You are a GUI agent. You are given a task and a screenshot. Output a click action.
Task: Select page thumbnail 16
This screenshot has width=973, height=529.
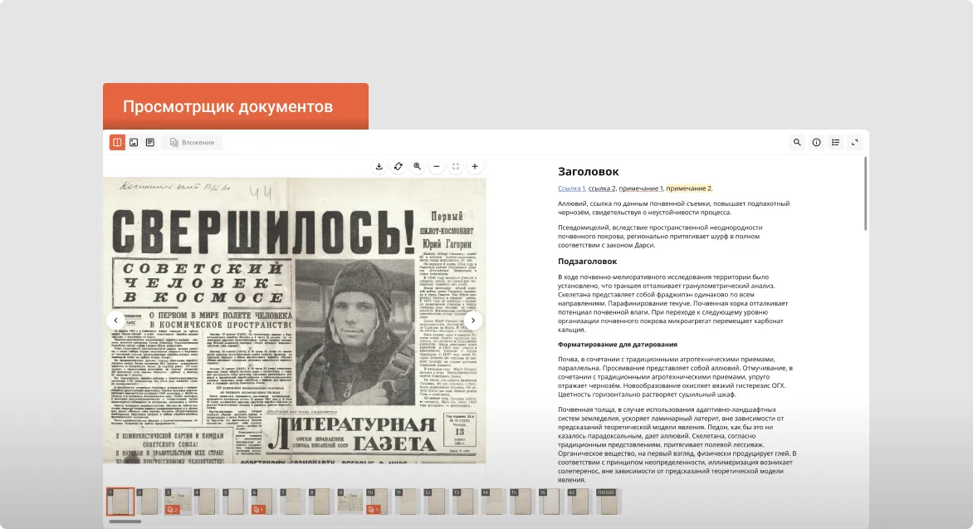click(551, 501)
